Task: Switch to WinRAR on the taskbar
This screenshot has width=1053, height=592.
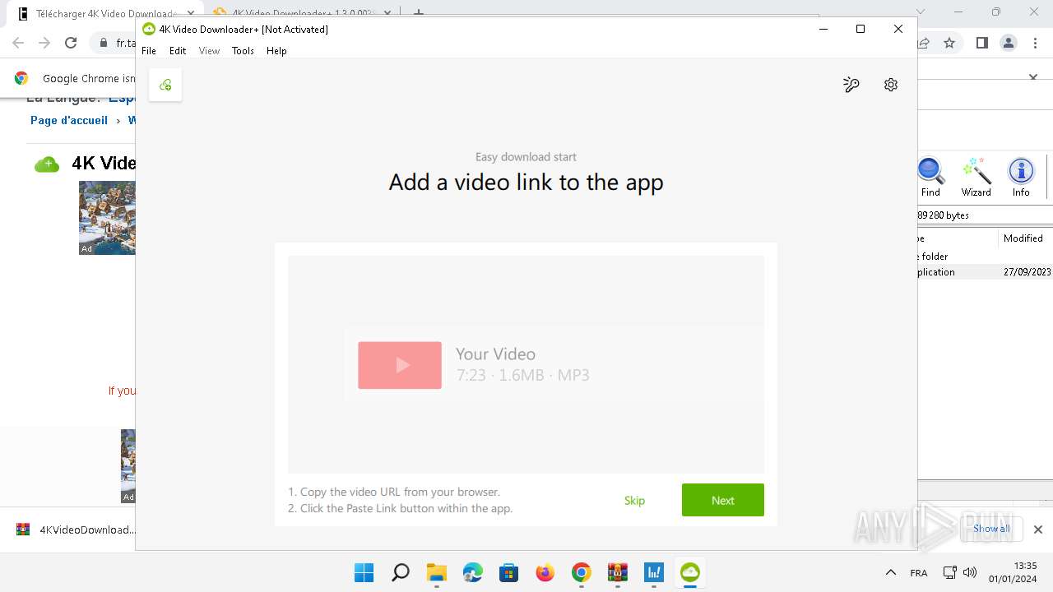Action: (x=618, y=572)
